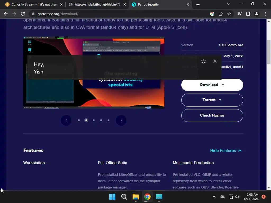
Task: Reload the Parrot Security page
Action: (23, 14)
